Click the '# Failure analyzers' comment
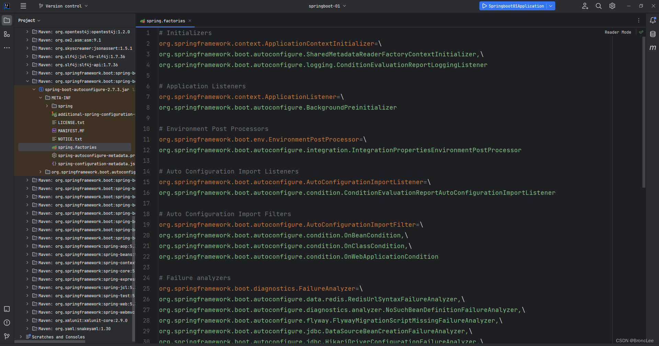The image size is (659, 346). click(195, 278)
